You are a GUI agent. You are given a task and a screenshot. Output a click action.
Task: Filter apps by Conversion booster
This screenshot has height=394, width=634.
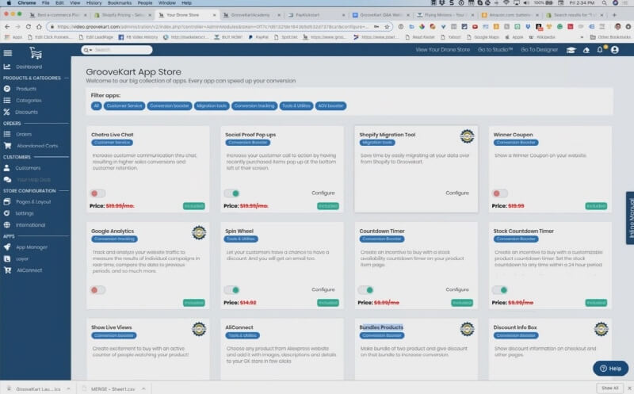pyautogui.click(x=170, y=106)
